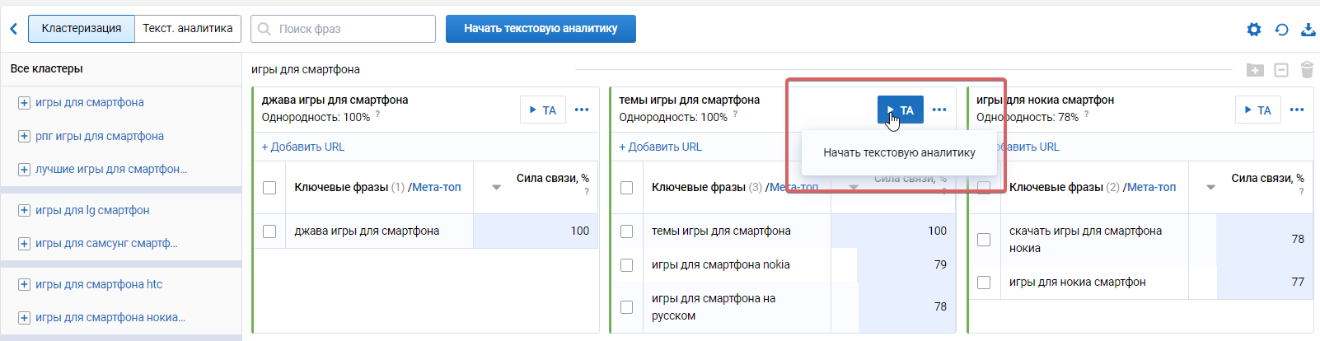Expand the 'игры для lg смартфон' cluster
This screenshot has width=1320, height=341.
pyautogui.click(x=24, y=211)
